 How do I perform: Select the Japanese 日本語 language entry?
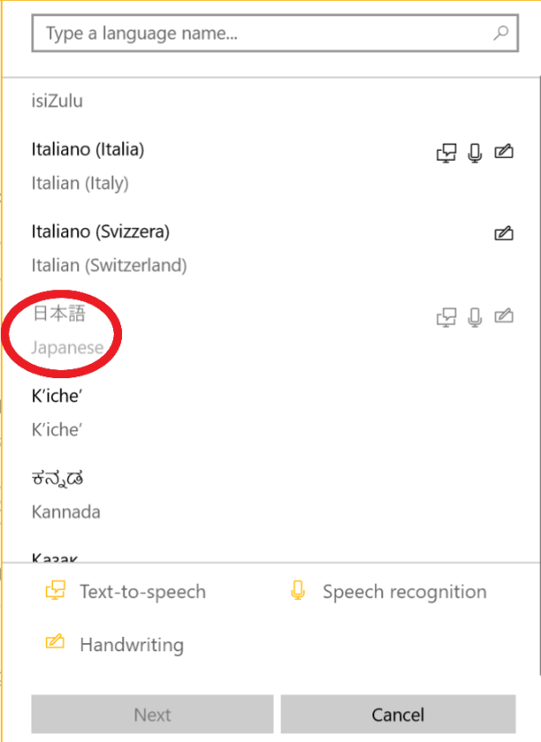tap(271, 331)
